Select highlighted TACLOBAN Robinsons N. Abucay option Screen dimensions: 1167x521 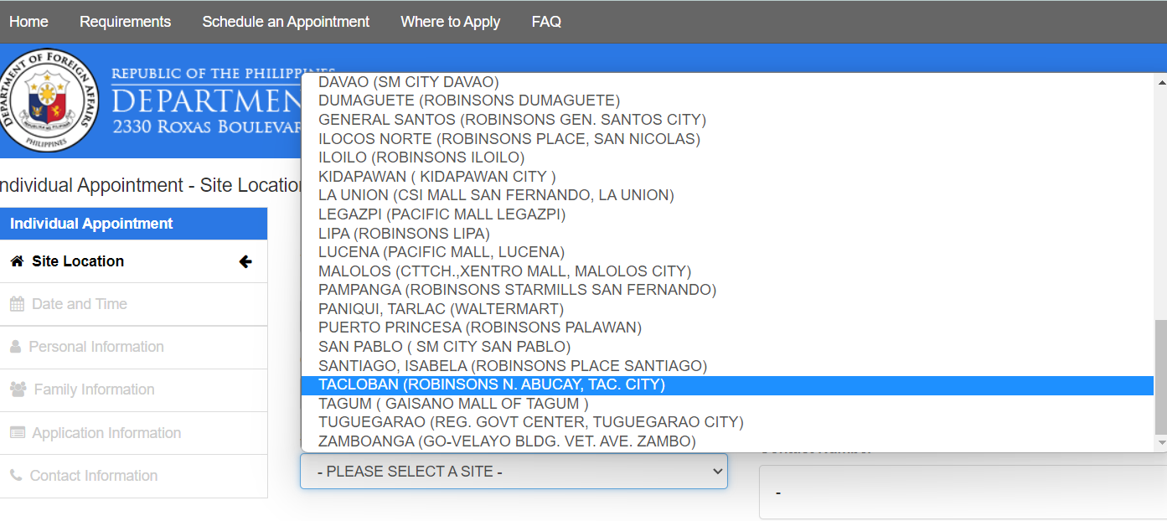[727, 384]
